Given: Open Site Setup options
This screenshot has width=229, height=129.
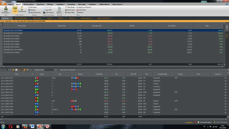Looking at the screenshot, I should coord(32,7).
